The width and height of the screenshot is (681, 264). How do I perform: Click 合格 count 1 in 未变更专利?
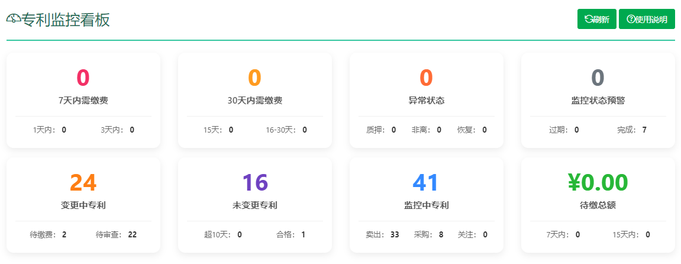(x=303, y=234)
